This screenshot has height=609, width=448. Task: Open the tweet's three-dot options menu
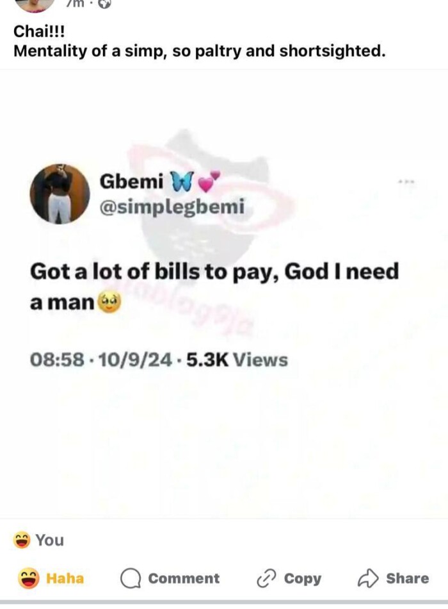point(407,181)
